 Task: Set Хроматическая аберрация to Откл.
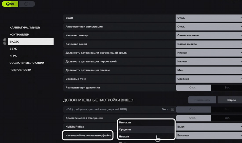(193, 118)
